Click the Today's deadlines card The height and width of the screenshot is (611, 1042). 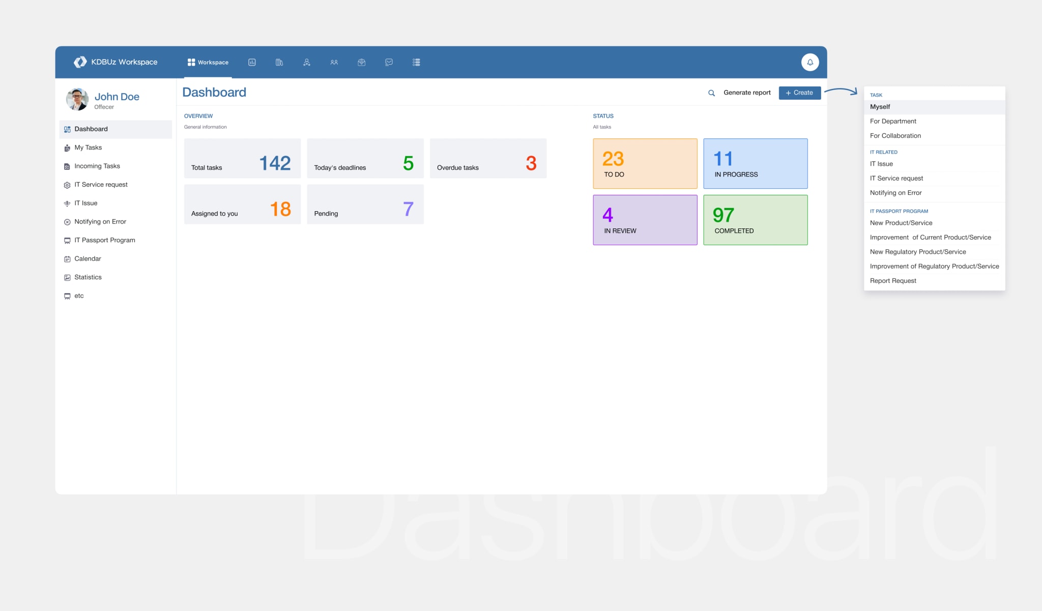click(365, 158)
